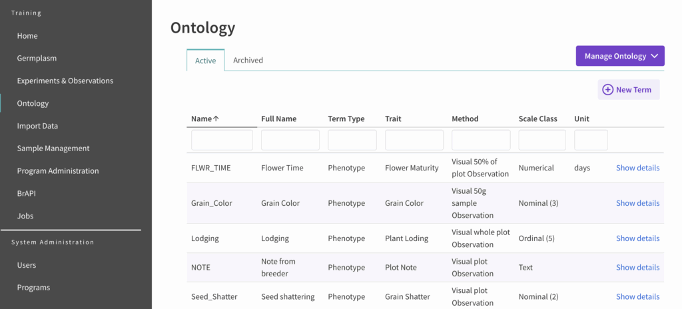
Task: Click the plus icon on New Term
Action: click(x=607, y=90)
